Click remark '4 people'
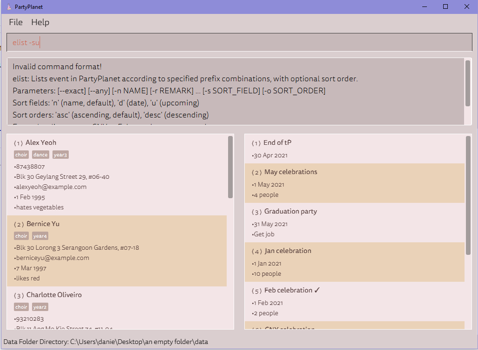 tap(265, 194)
